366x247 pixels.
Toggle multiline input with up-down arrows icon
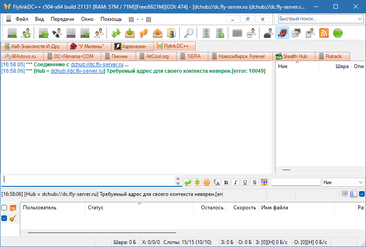tap(197, 182)
